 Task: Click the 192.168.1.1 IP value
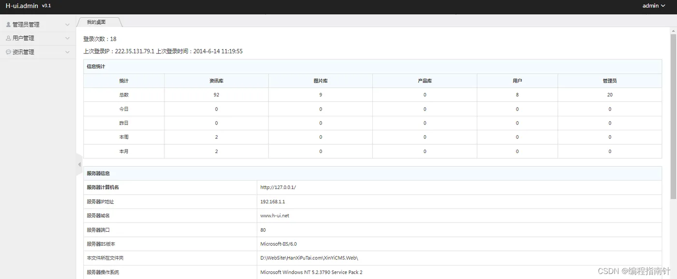coord(273,201)
